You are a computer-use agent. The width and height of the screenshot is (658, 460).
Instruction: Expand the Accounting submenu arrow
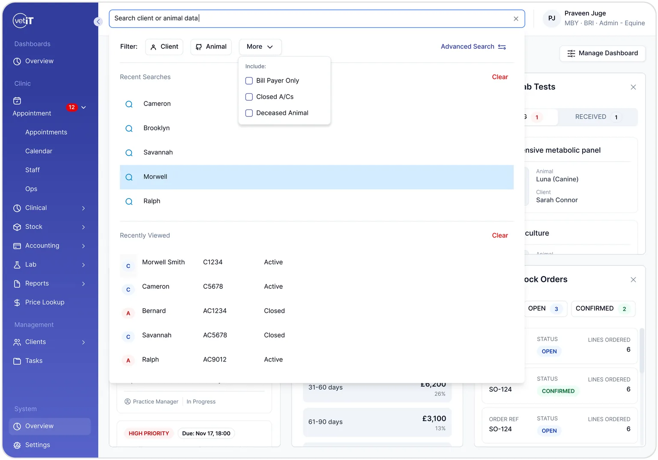click(x=84, y=246)
